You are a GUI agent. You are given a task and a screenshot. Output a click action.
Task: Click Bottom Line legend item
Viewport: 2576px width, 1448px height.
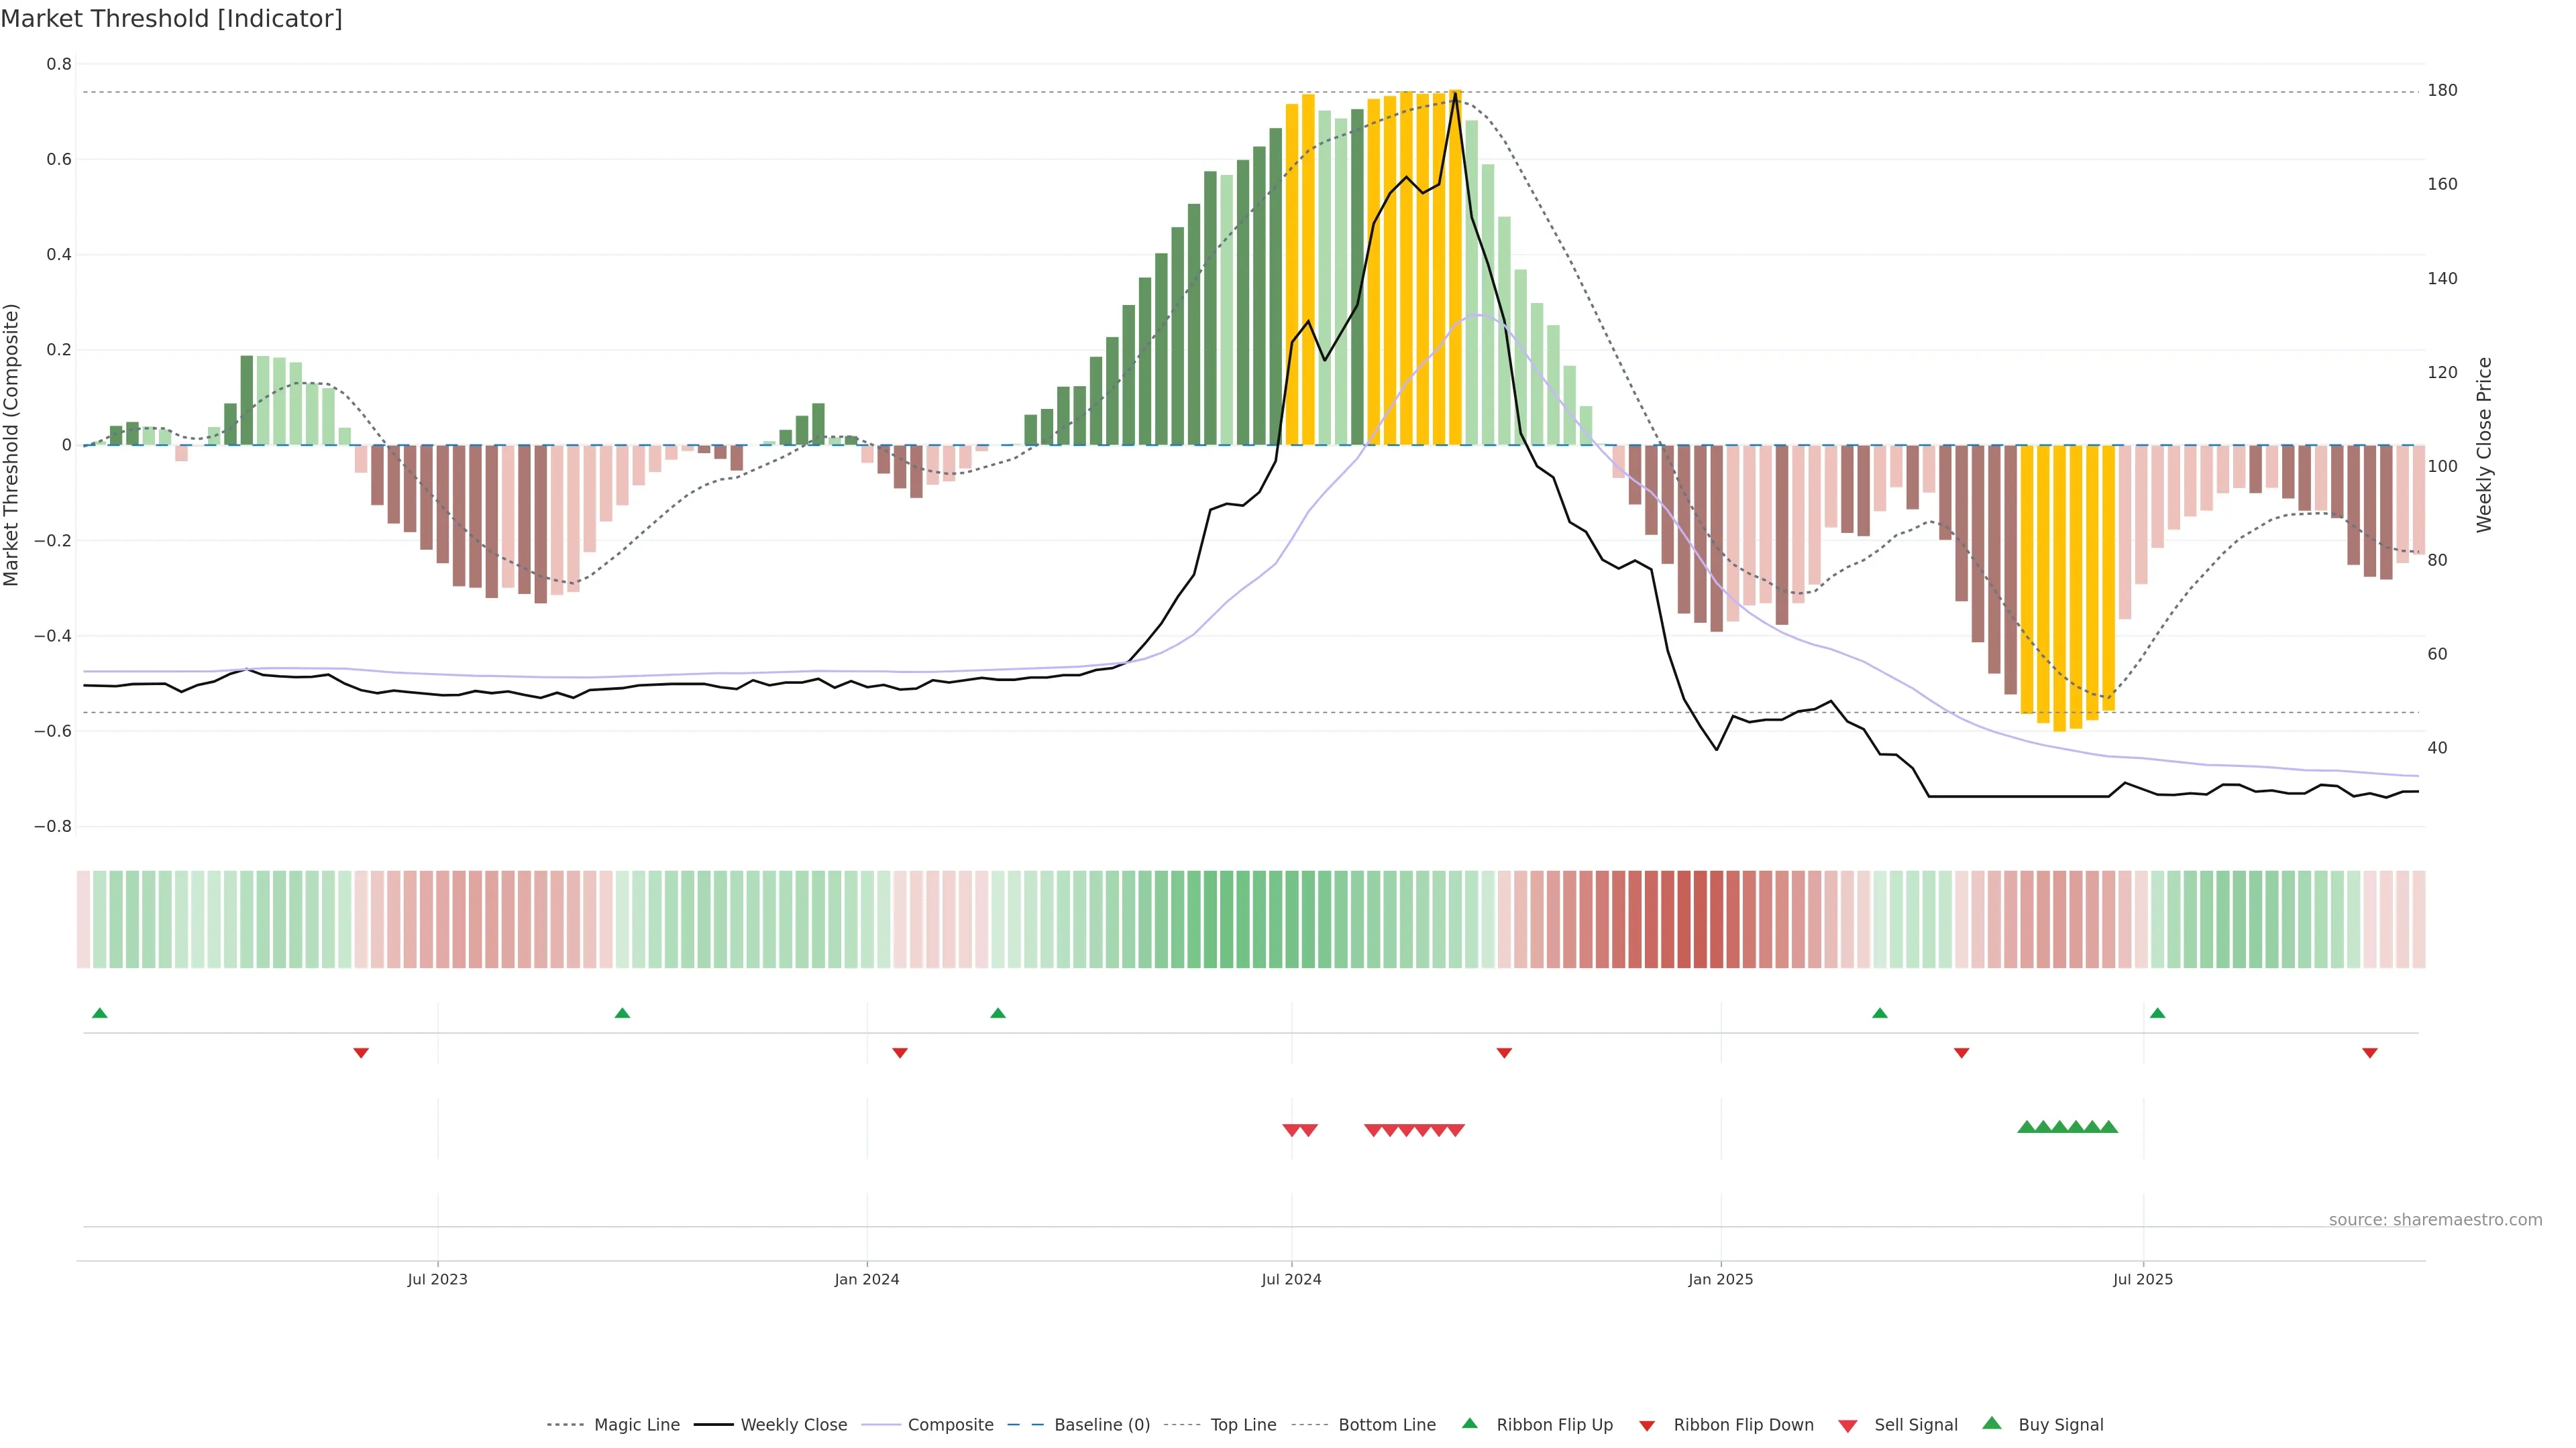pyautogui.click(x=1386, y=1425)
